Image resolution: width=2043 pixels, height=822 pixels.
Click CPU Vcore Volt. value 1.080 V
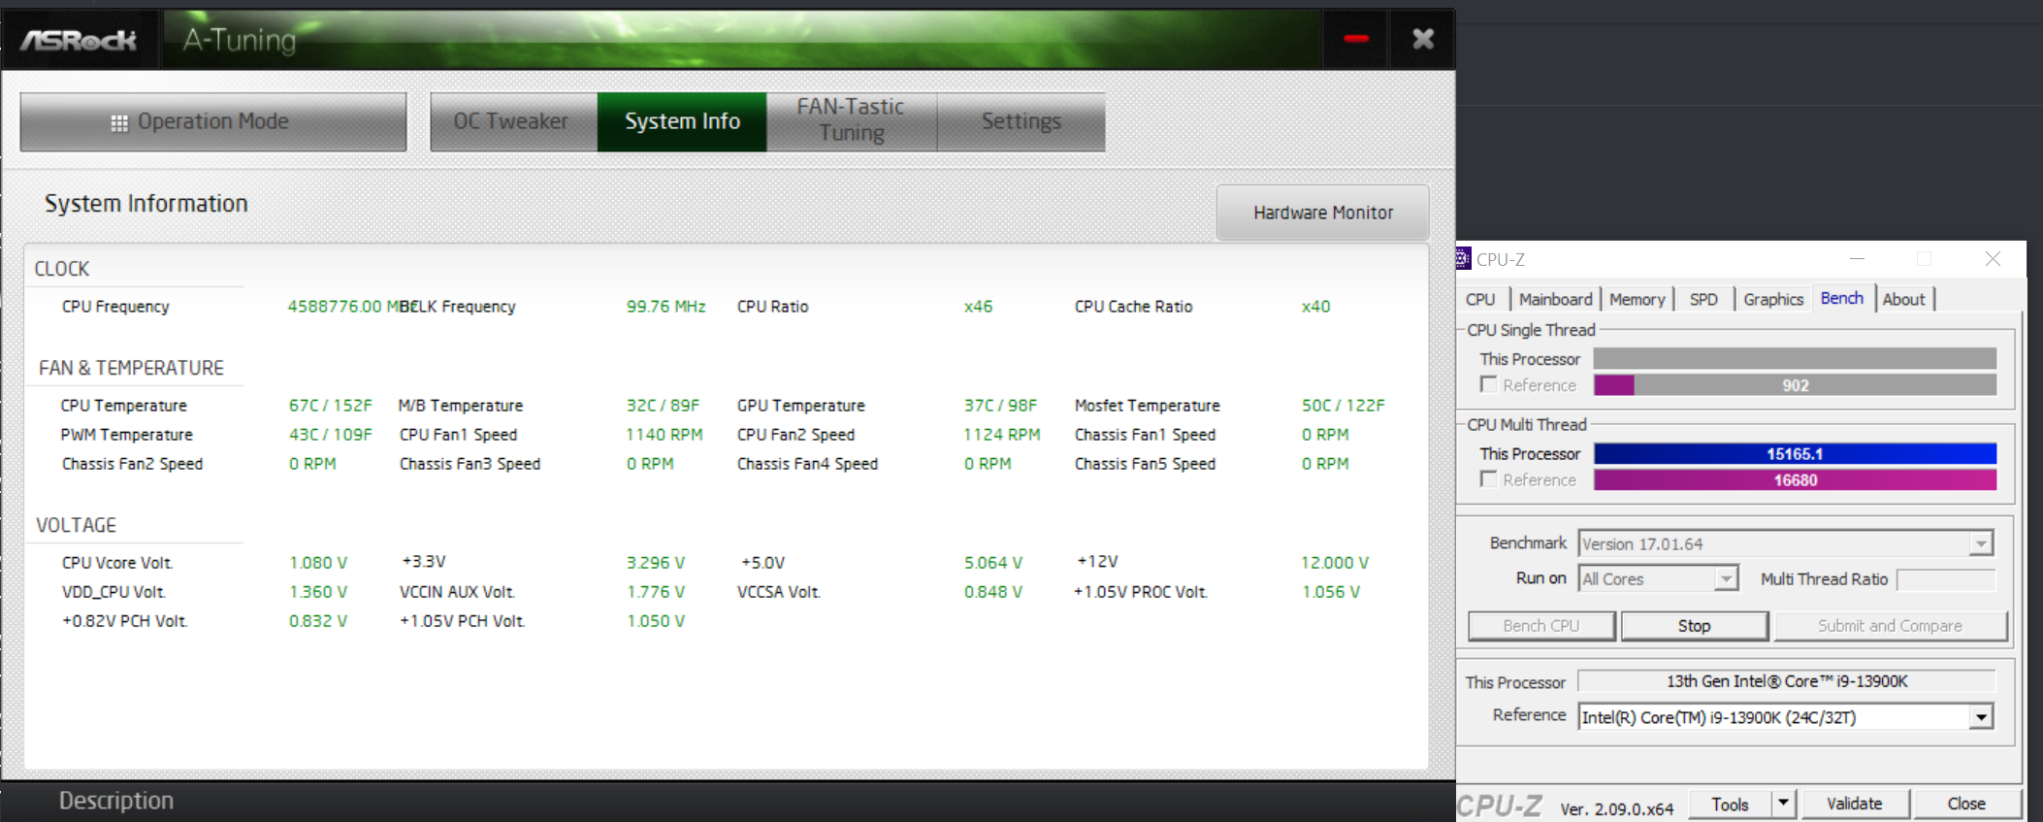point(318,563)
